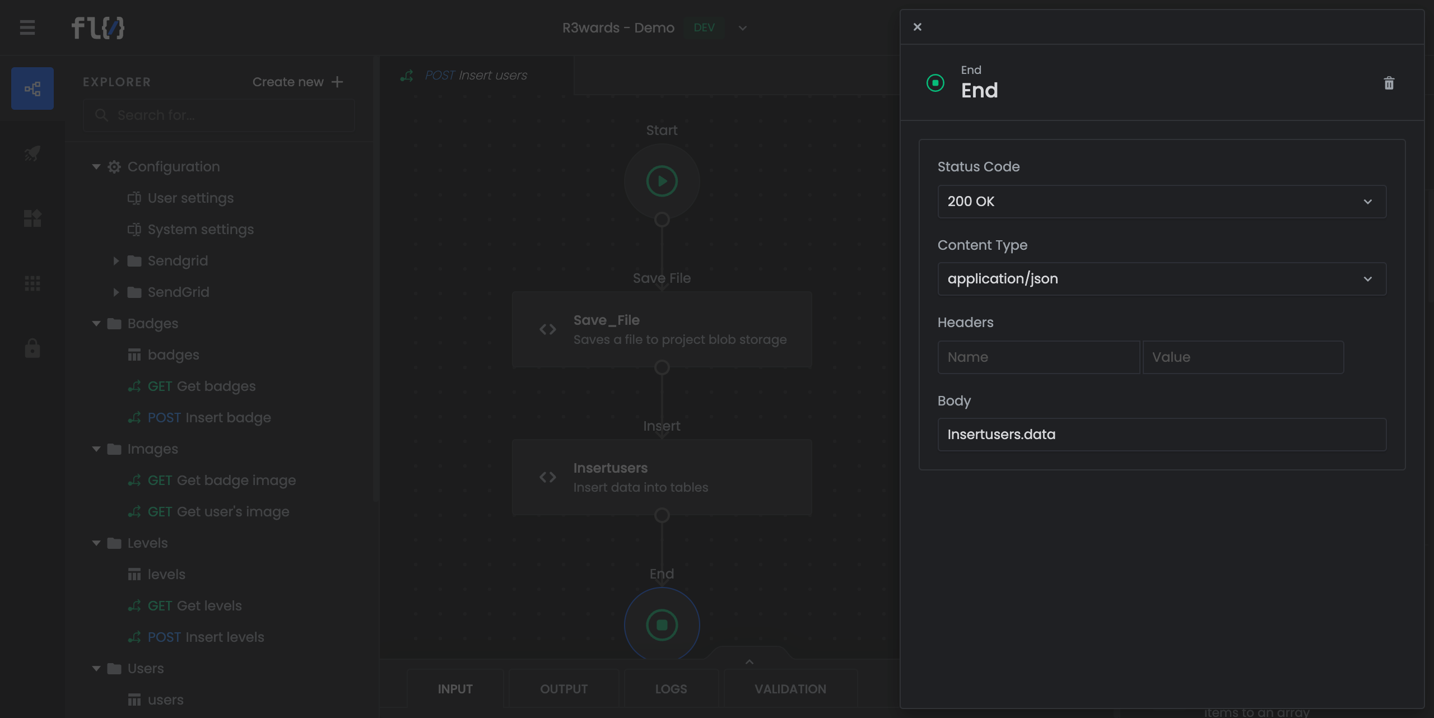Click the GET Get badges flow icon
1434x718 pixels.
134,386
